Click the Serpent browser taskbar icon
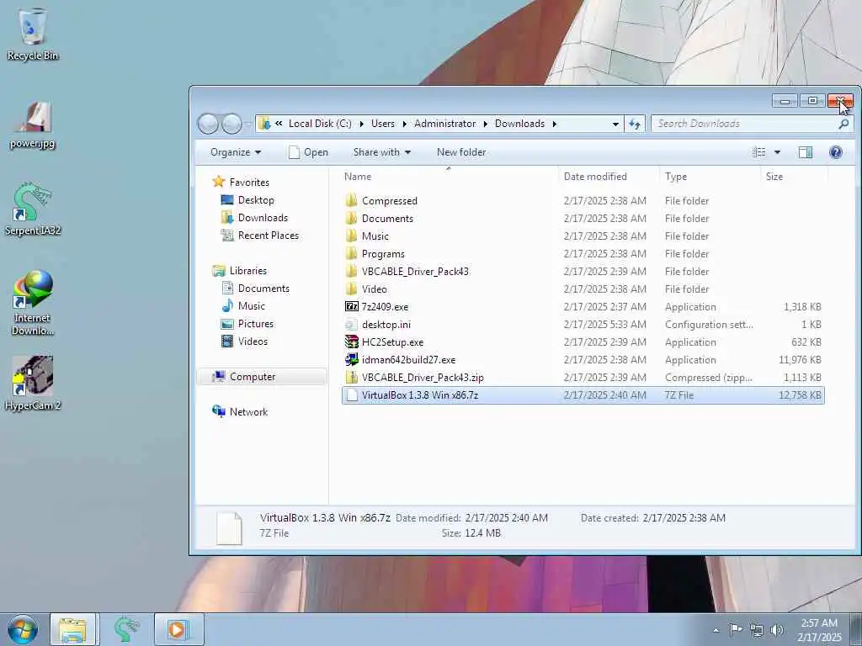 126,629
